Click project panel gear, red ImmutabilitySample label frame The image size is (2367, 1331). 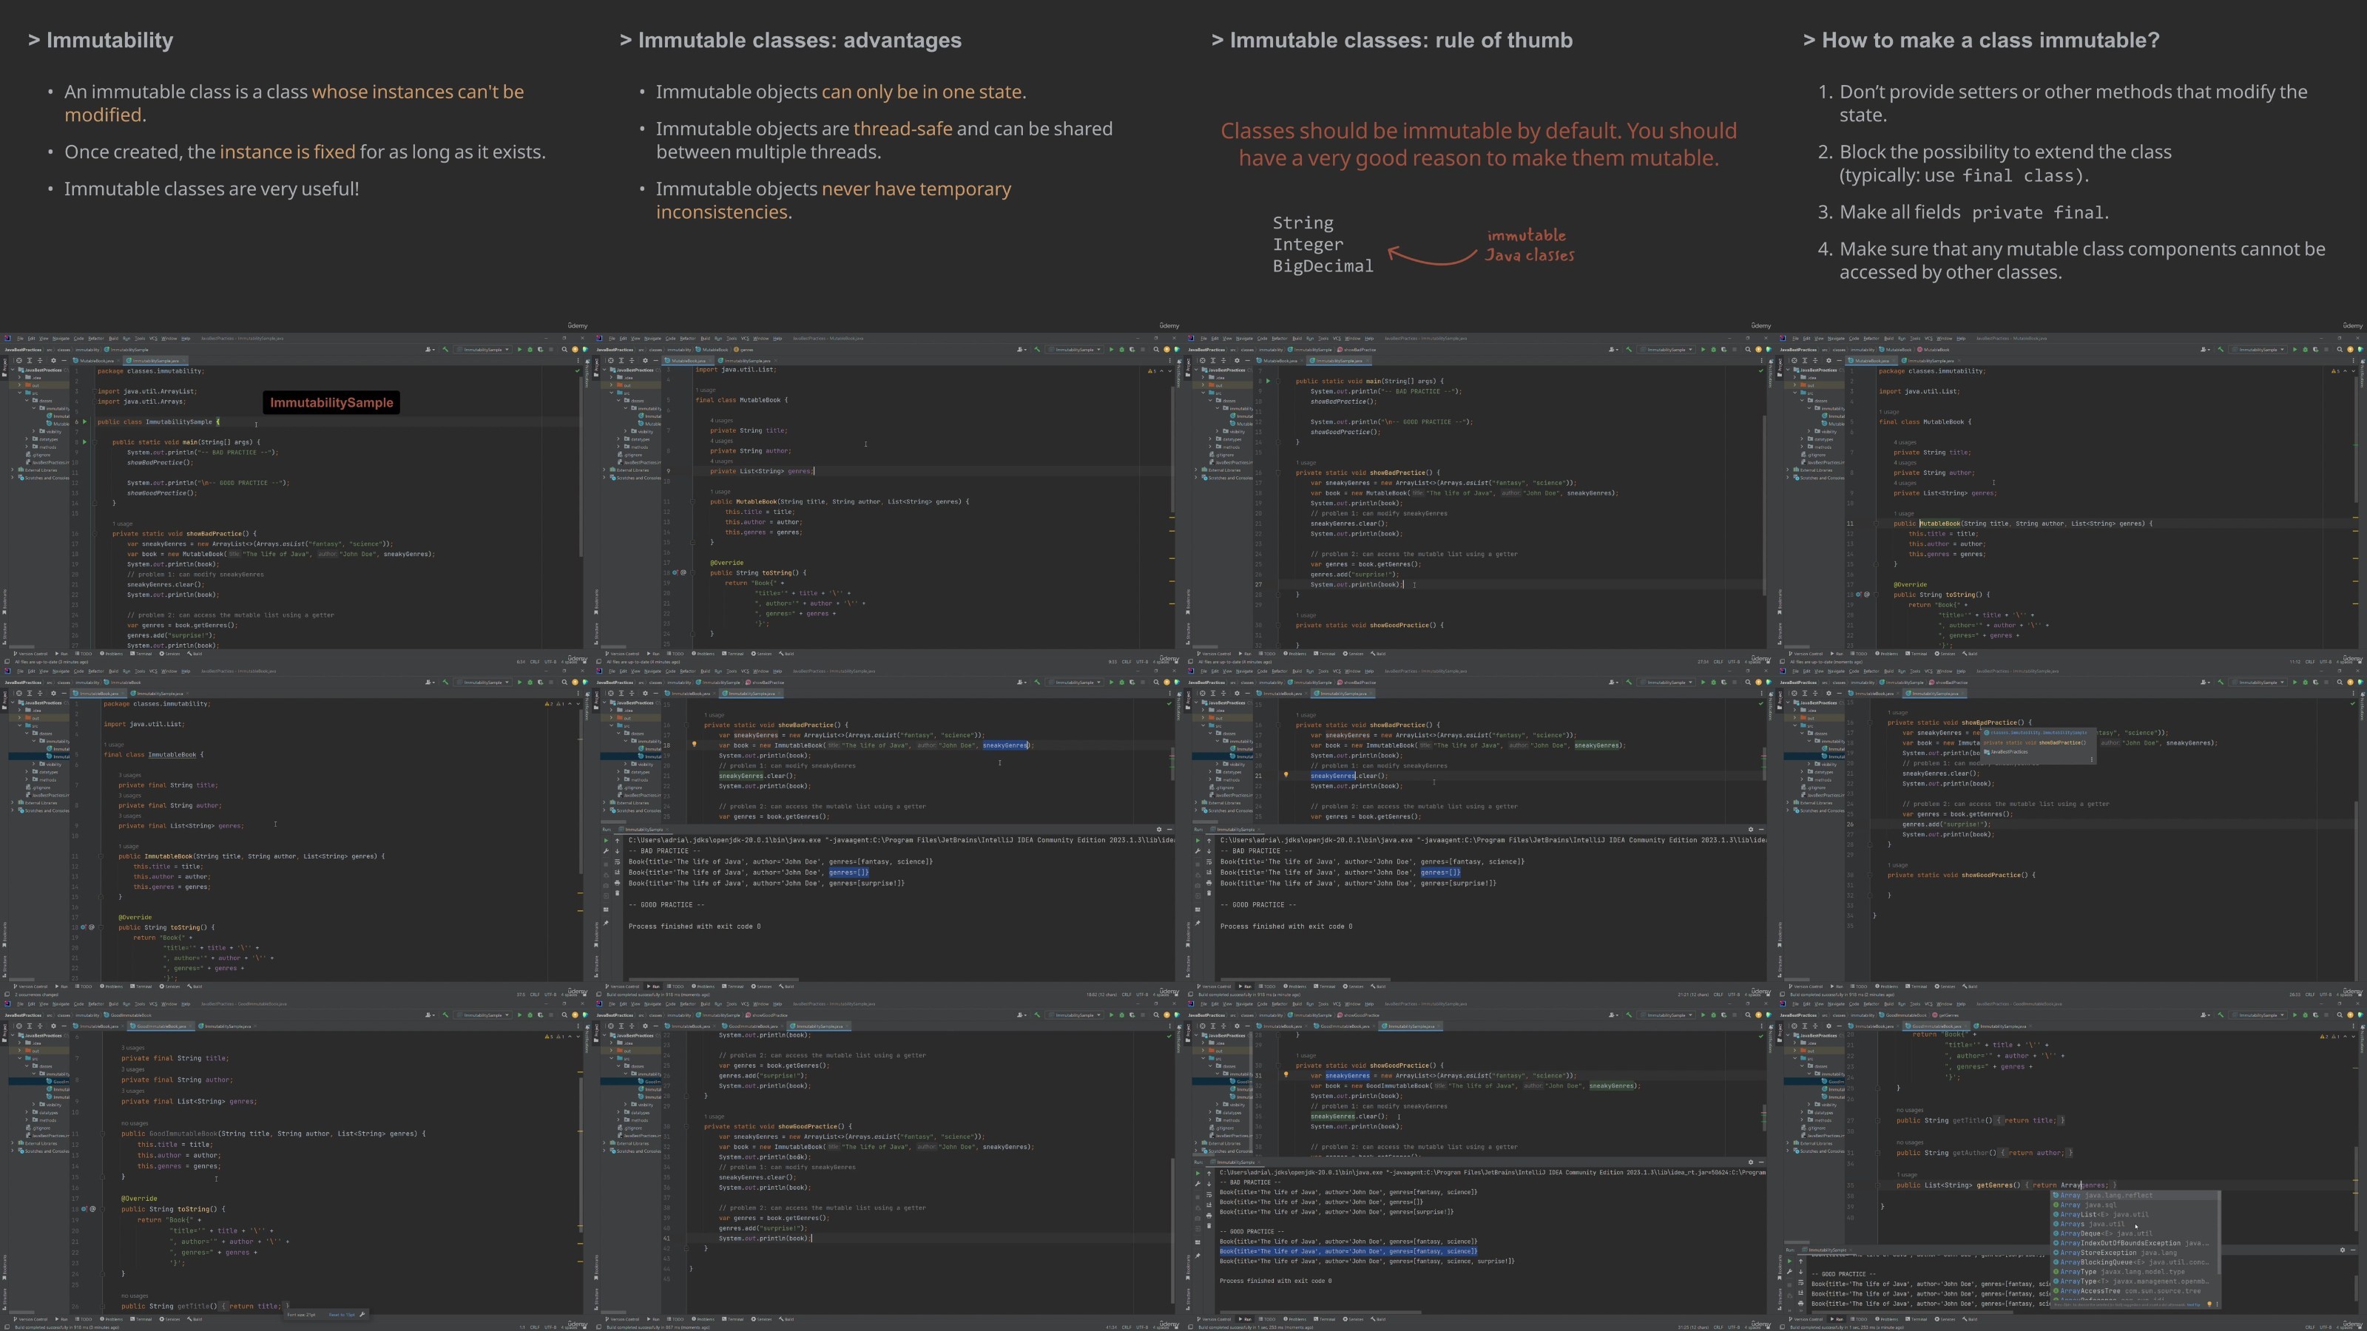coord(53,361)
